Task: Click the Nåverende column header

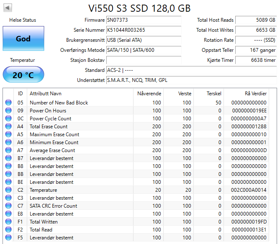Action: [x=148, y=94]
